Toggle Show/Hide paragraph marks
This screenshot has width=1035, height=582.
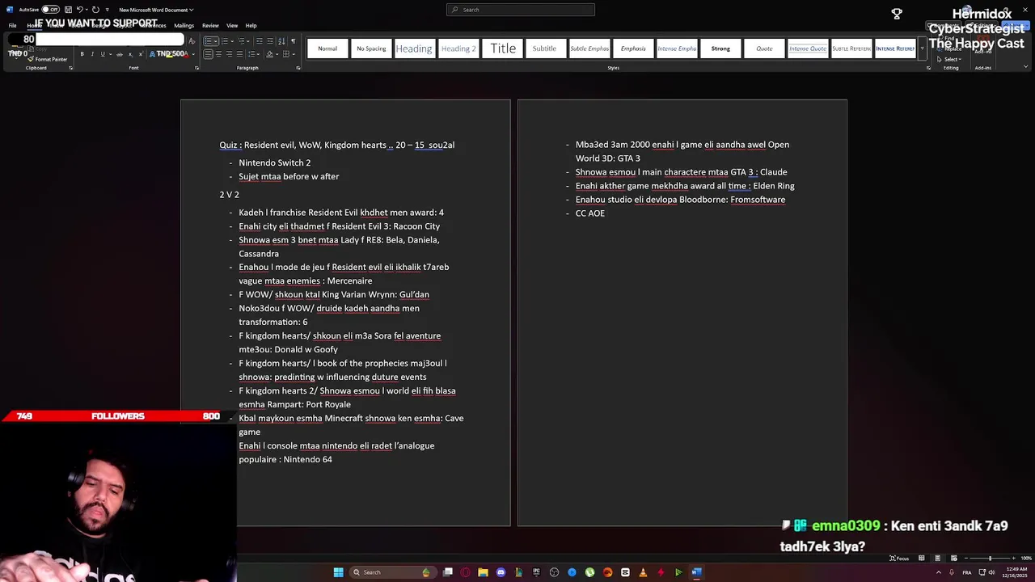(x=294, y=41)
